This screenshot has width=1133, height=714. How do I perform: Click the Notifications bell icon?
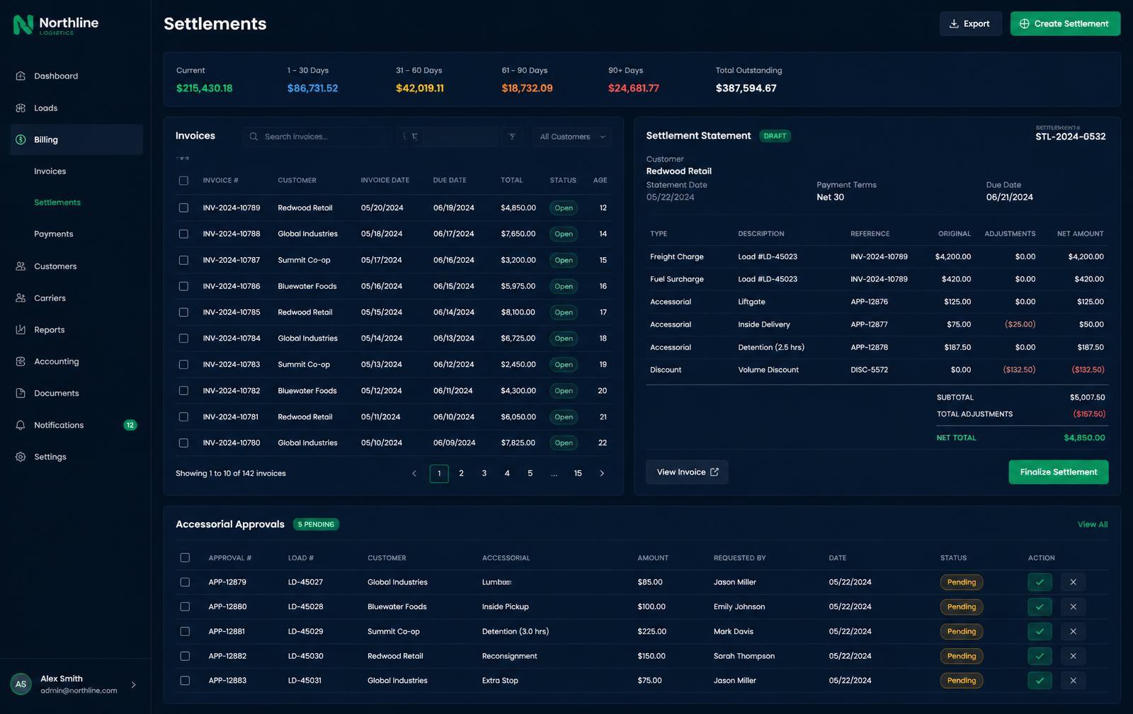click(21, 425)
